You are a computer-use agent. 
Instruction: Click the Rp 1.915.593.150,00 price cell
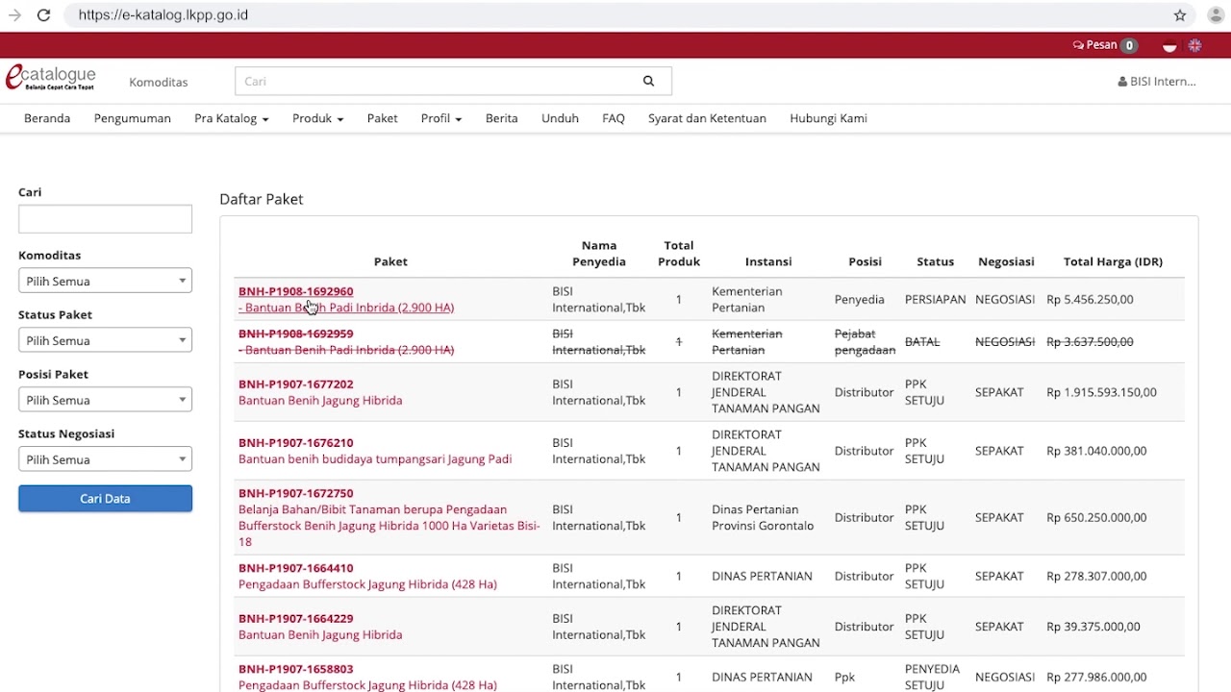(1101, 392)
